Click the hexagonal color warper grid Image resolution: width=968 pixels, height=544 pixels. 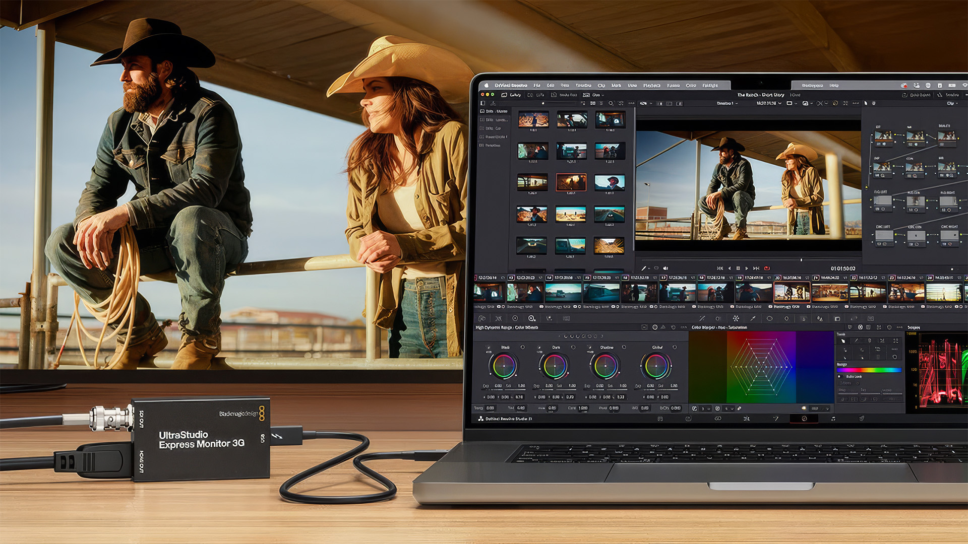tap(761, 367)
